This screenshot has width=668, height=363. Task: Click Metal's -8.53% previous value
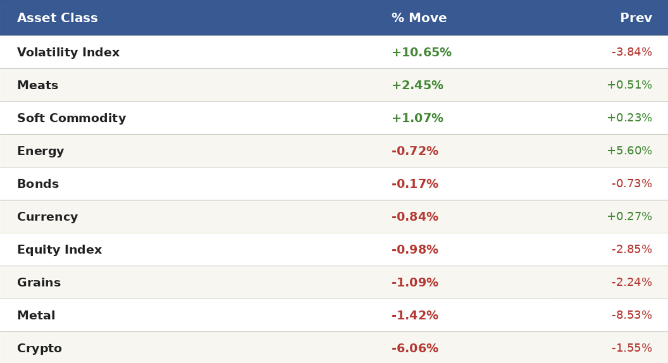pos(631,315)
